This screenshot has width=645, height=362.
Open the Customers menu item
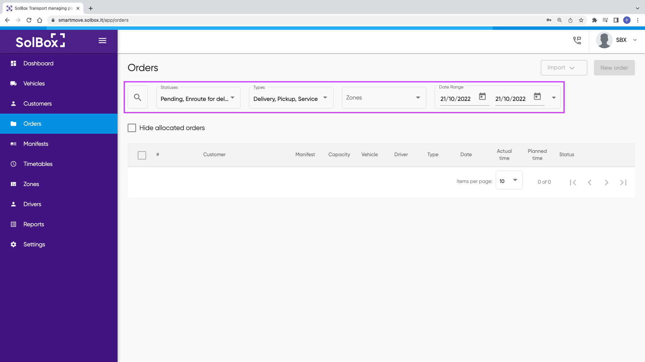(59, 104)
